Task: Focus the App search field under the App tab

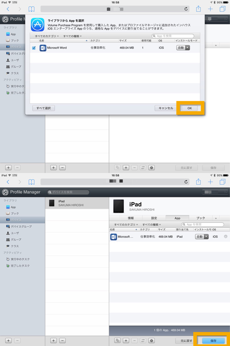Action: [203, 224]
